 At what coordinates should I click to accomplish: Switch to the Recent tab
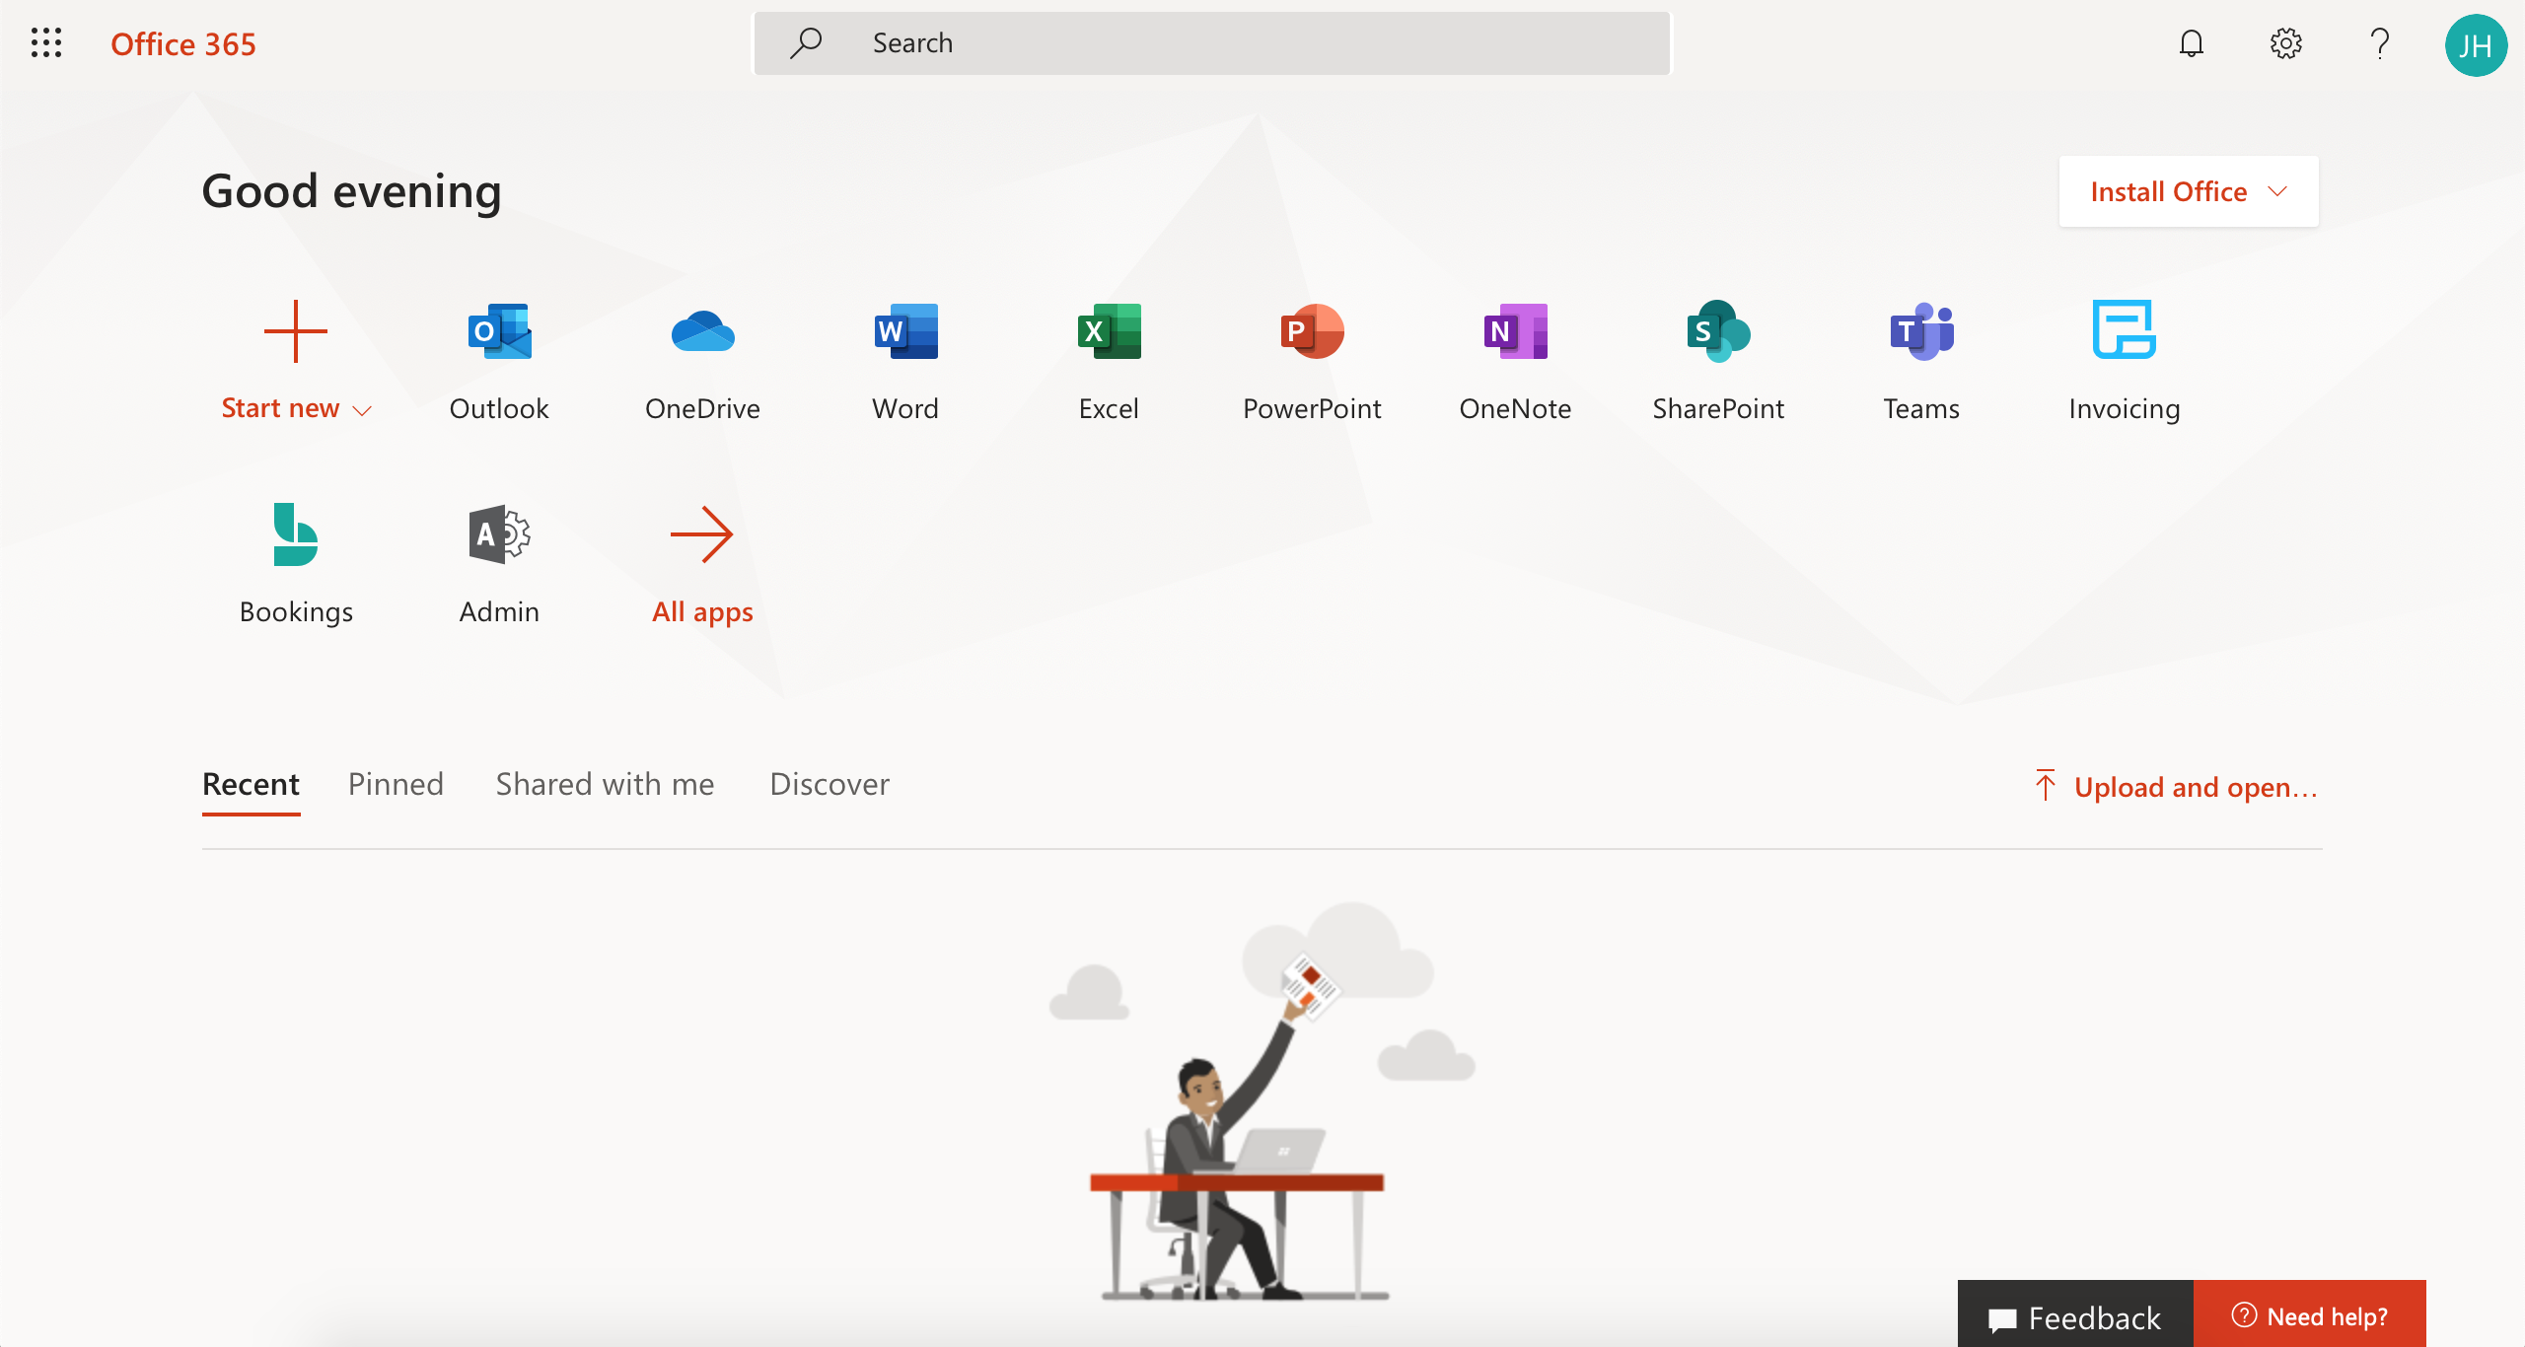tap(251, 784)
